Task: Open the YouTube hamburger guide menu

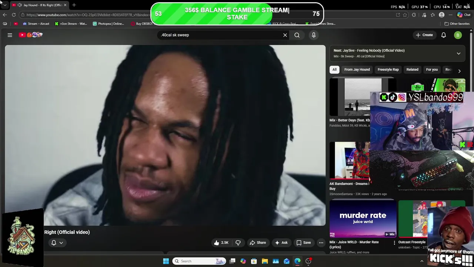Action: point(10,35)
